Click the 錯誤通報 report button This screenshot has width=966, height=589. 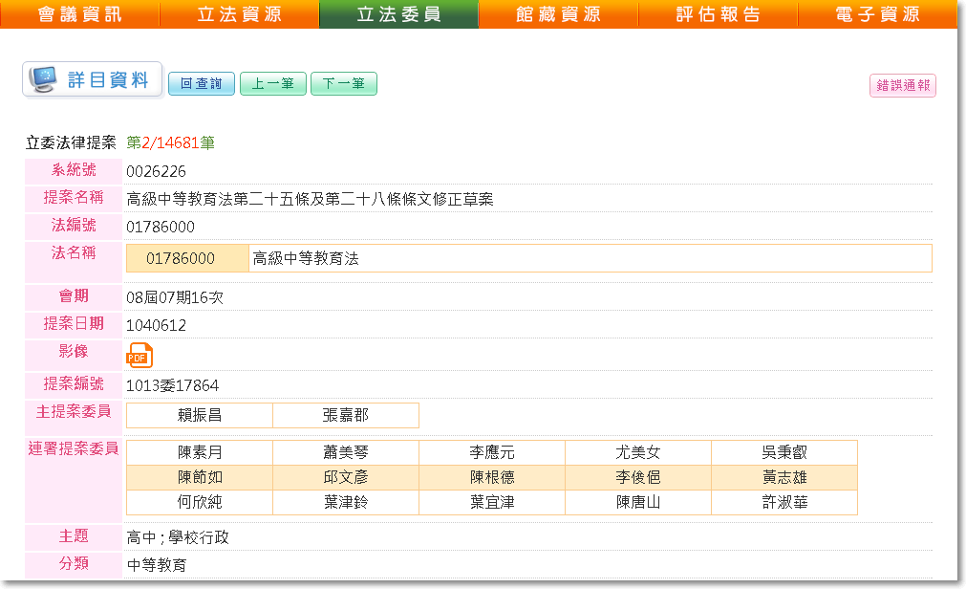902,85
